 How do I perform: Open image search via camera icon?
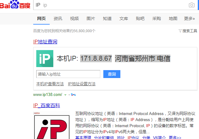(191, 5)
